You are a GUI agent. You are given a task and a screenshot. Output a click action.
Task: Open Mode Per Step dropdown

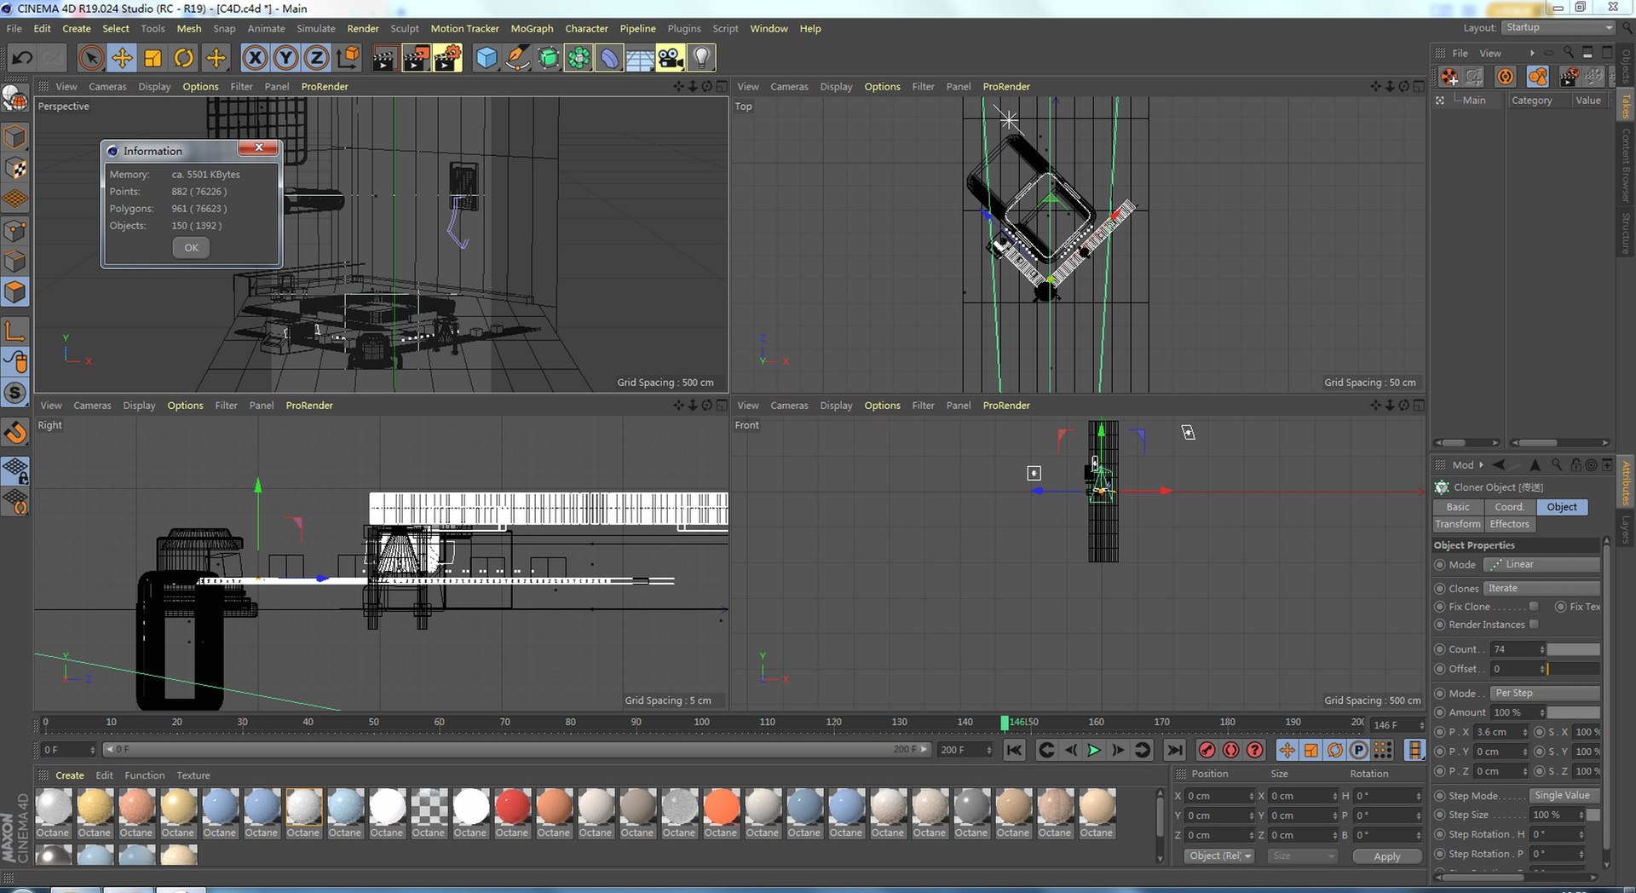coord(1545,693)
